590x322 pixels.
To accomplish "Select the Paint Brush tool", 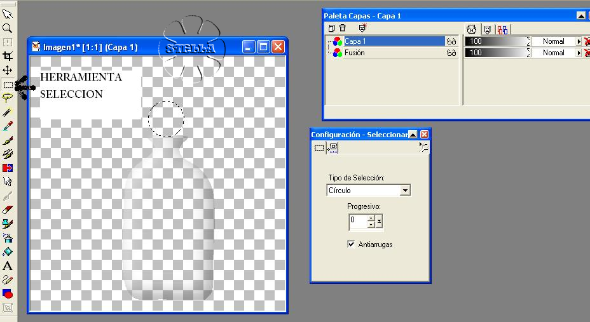I will 8,140.
